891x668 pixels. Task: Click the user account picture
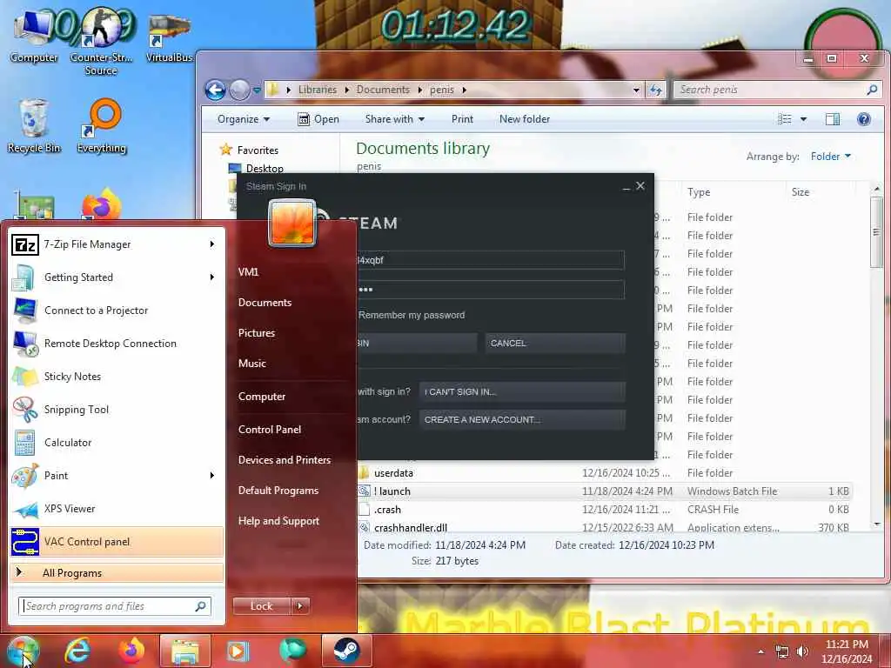291,224
